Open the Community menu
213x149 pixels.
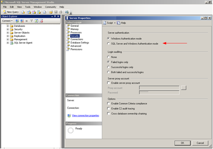click(x=50, y=7)
